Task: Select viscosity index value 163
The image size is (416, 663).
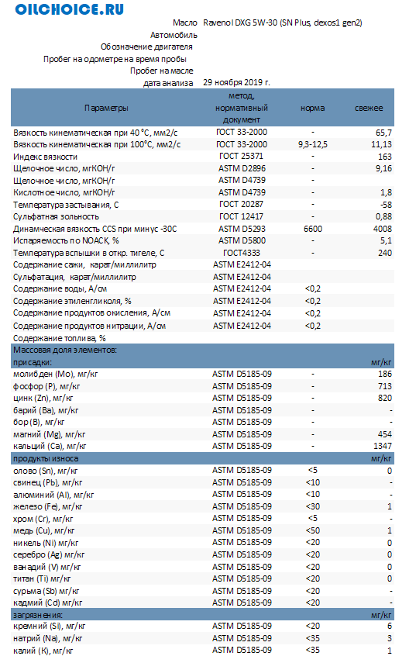Action: [x=385, y=157]
